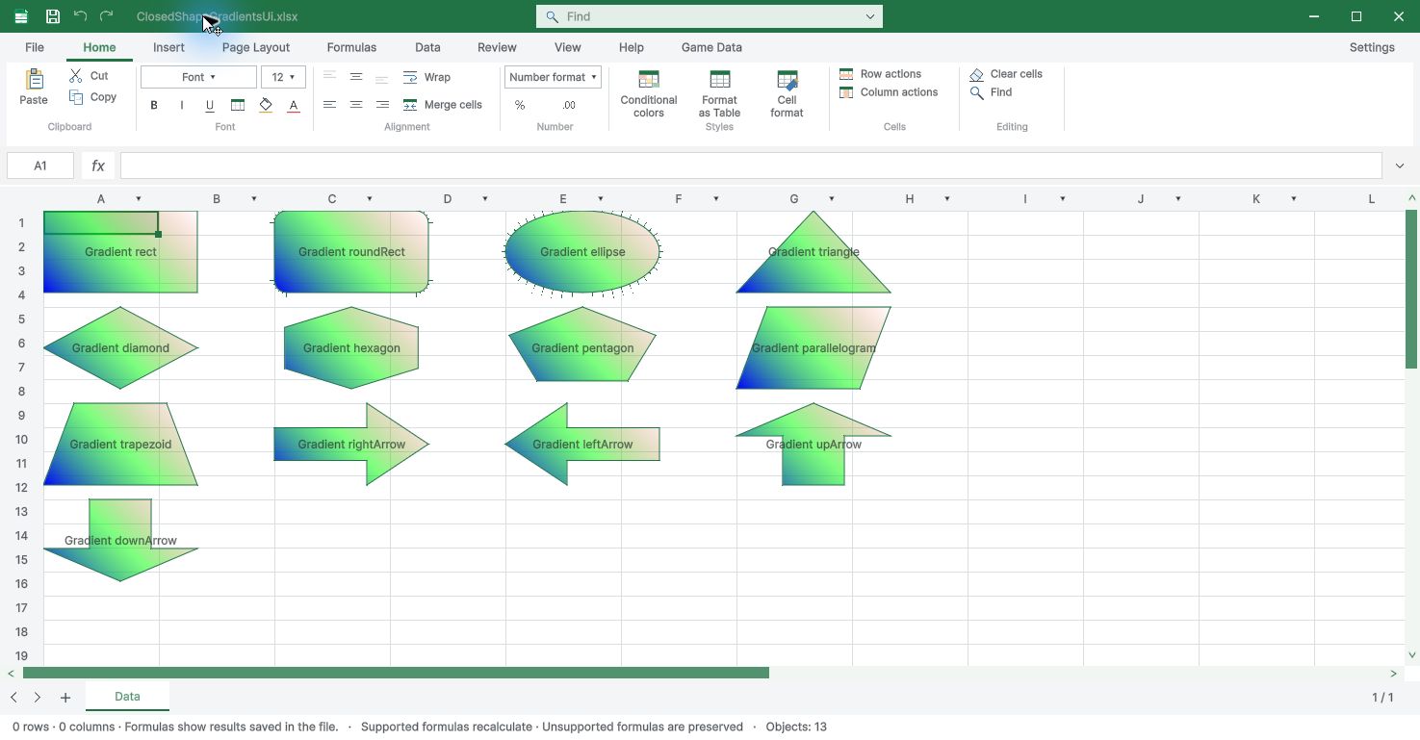
Task: Align text to the right
Action: click(382, 105)
